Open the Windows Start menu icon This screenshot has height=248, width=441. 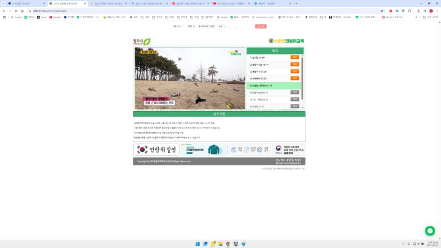pos(198,244)
